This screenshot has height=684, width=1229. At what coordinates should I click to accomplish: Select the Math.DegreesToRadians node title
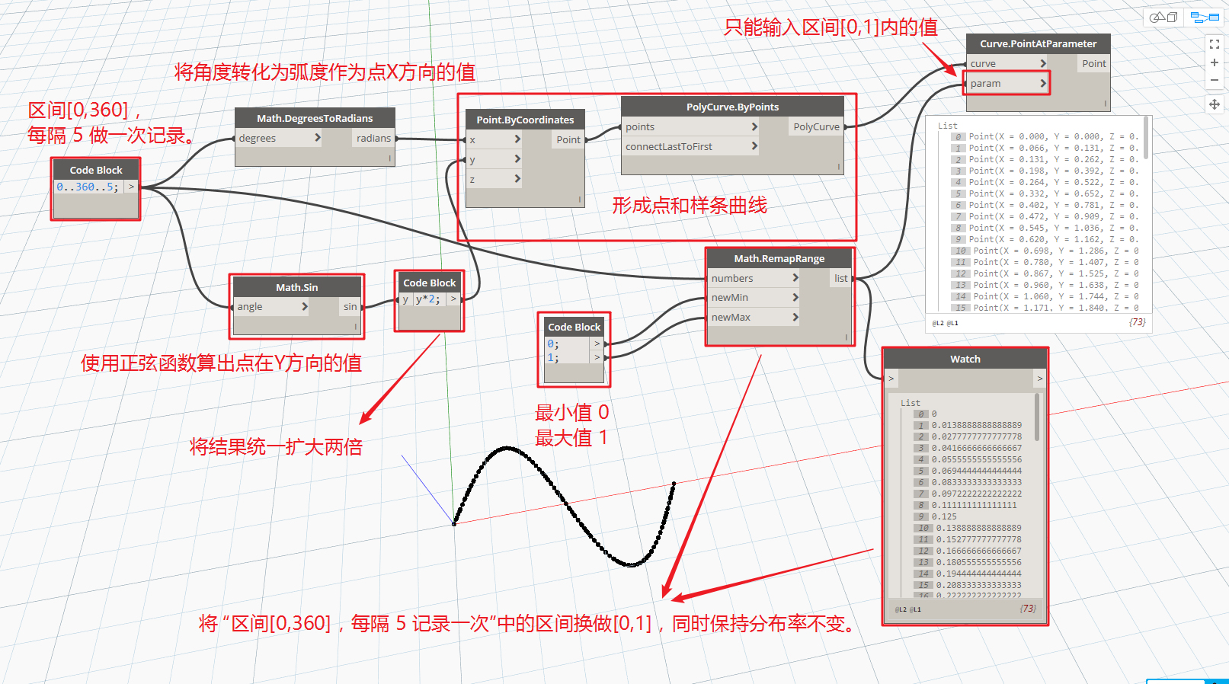pos(315,118)
